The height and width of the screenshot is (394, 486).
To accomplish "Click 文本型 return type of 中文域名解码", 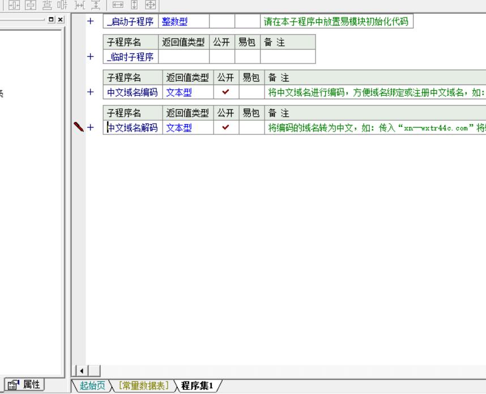I will (x=188, y=127).
